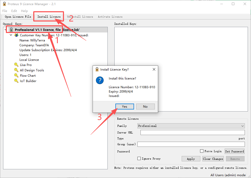The width and height of the screenshot is (251, 178).
Task: Click the blue question mark icon in dialog
Action: pyautogui.click(x=100, y=80)
